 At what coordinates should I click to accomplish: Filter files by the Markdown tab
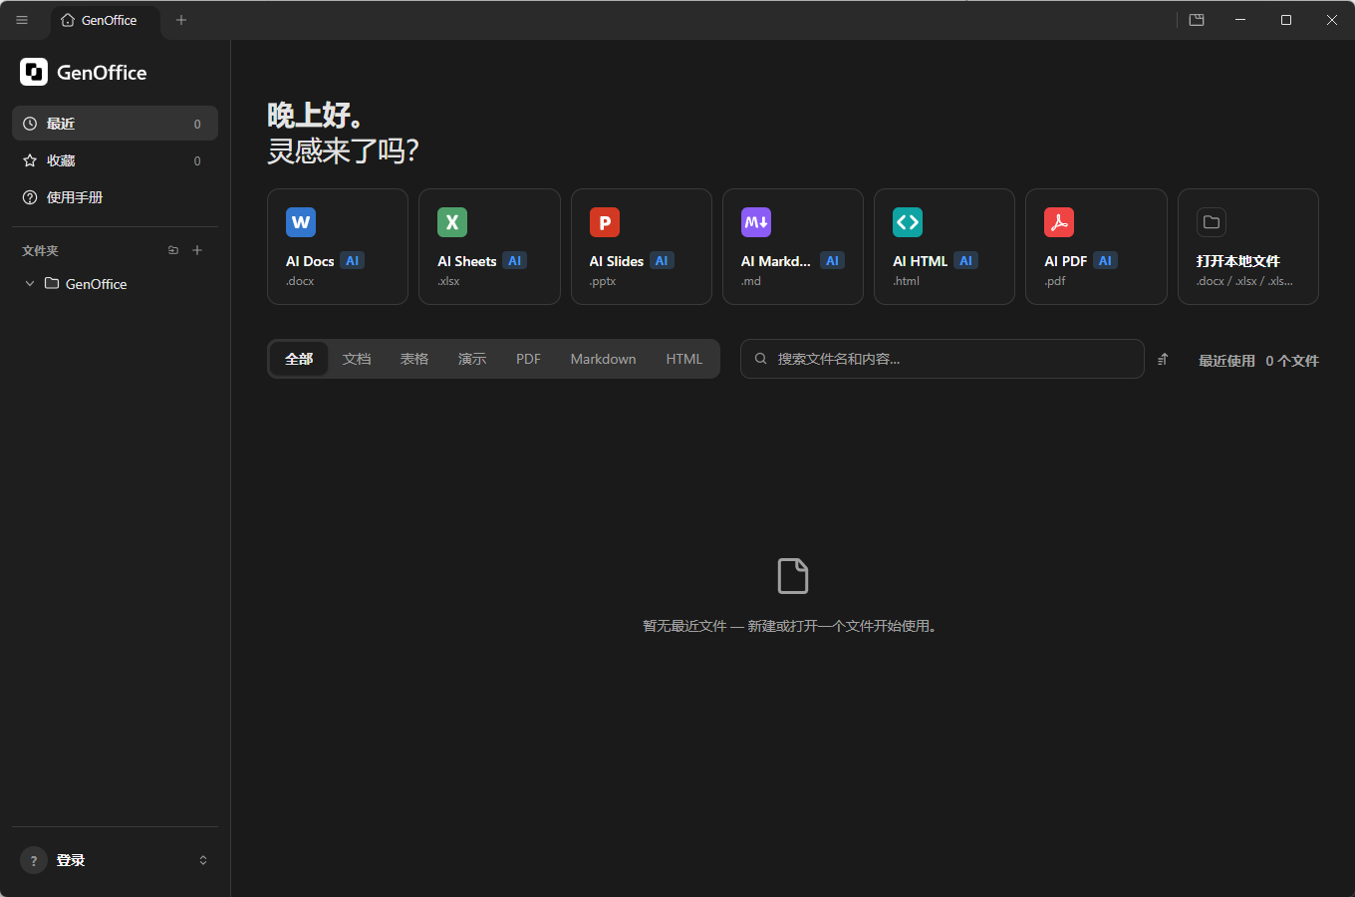pyautogui.click(x=603, y=359)
